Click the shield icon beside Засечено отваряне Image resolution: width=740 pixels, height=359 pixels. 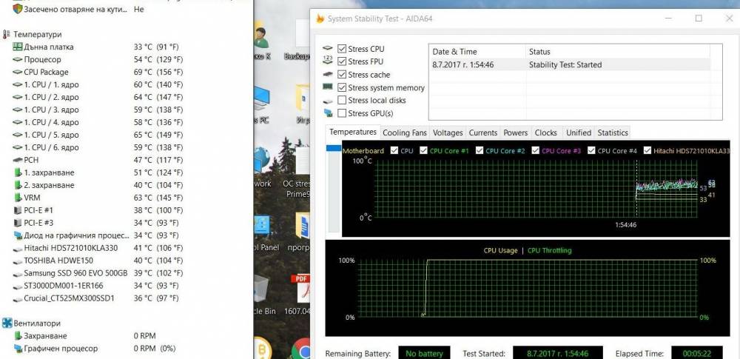pyautogui.click(x=18, y=8)
